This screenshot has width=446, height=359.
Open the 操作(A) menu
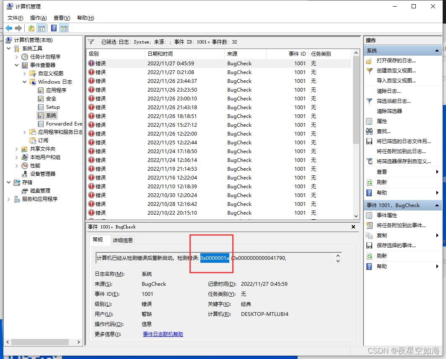coord(38,18)
